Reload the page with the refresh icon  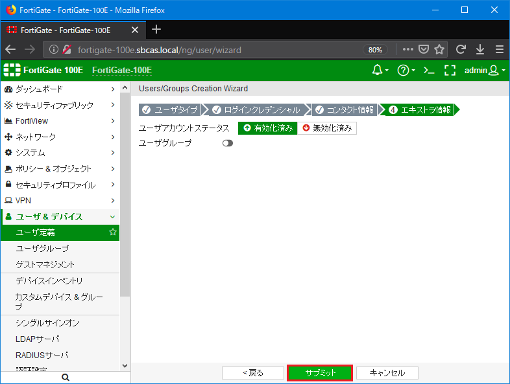pyautogui.click(x=461, y=49)
